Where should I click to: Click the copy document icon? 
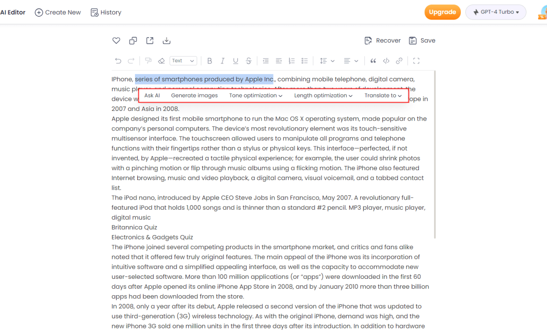pyautogui.click(x=133, y=41)
